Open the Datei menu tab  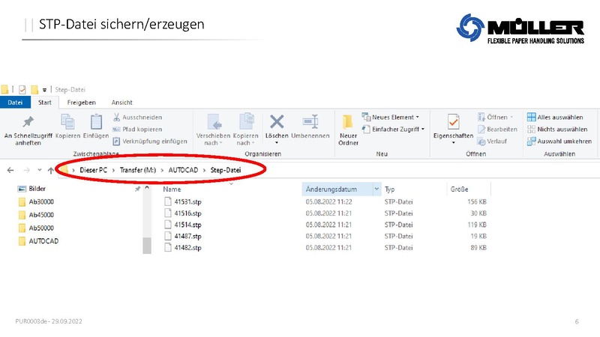(15, 102)
